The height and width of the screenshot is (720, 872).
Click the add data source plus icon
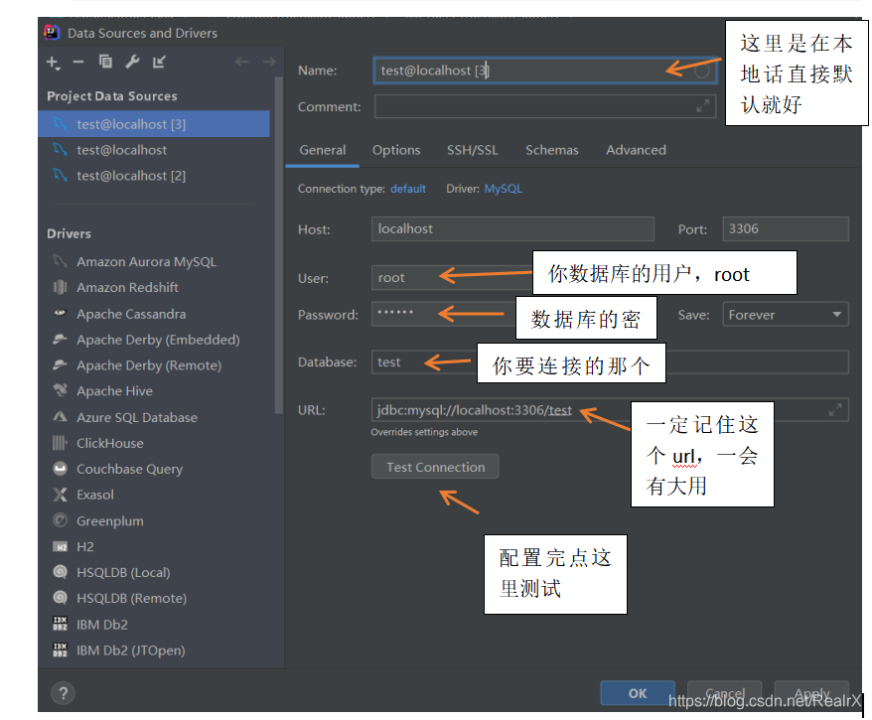(53, 63)
